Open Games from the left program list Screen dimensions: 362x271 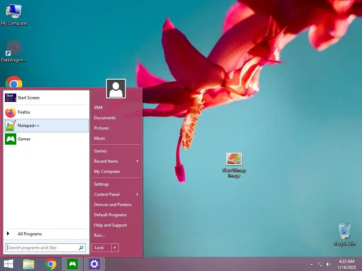(46, 139)
